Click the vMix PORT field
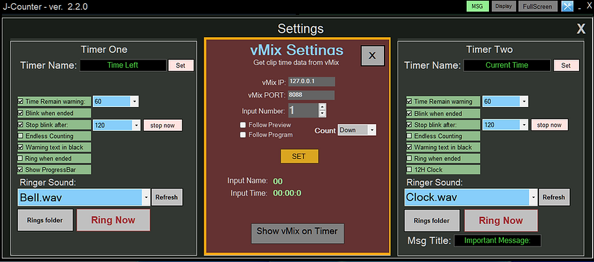The height and width of the screenshot is (262, 594). pyautogui.click(x=311, y=95)
